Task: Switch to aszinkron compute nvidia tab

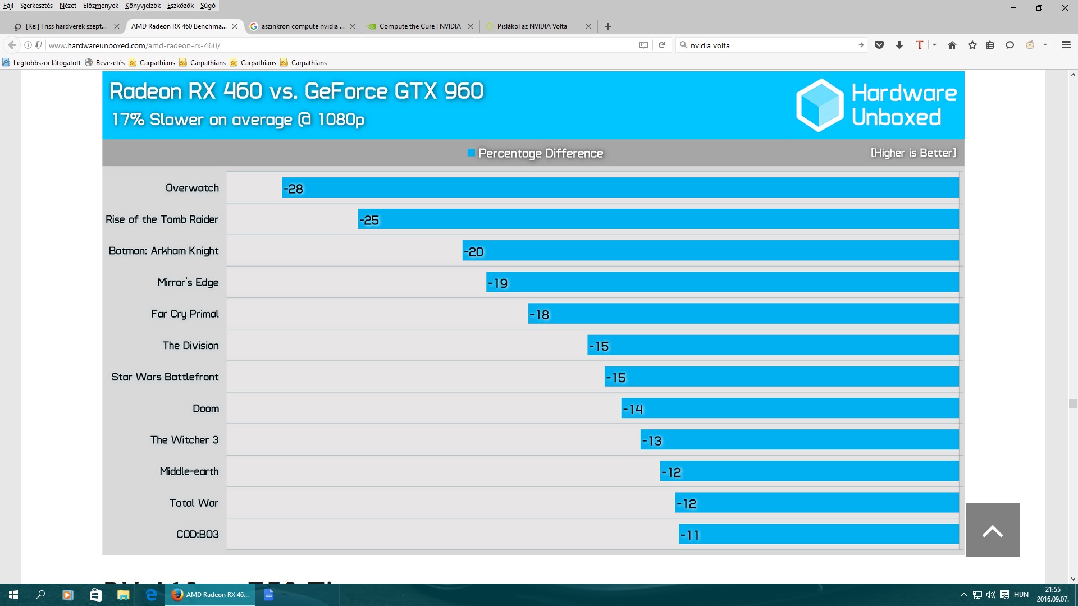Action: tap(302, 26)
